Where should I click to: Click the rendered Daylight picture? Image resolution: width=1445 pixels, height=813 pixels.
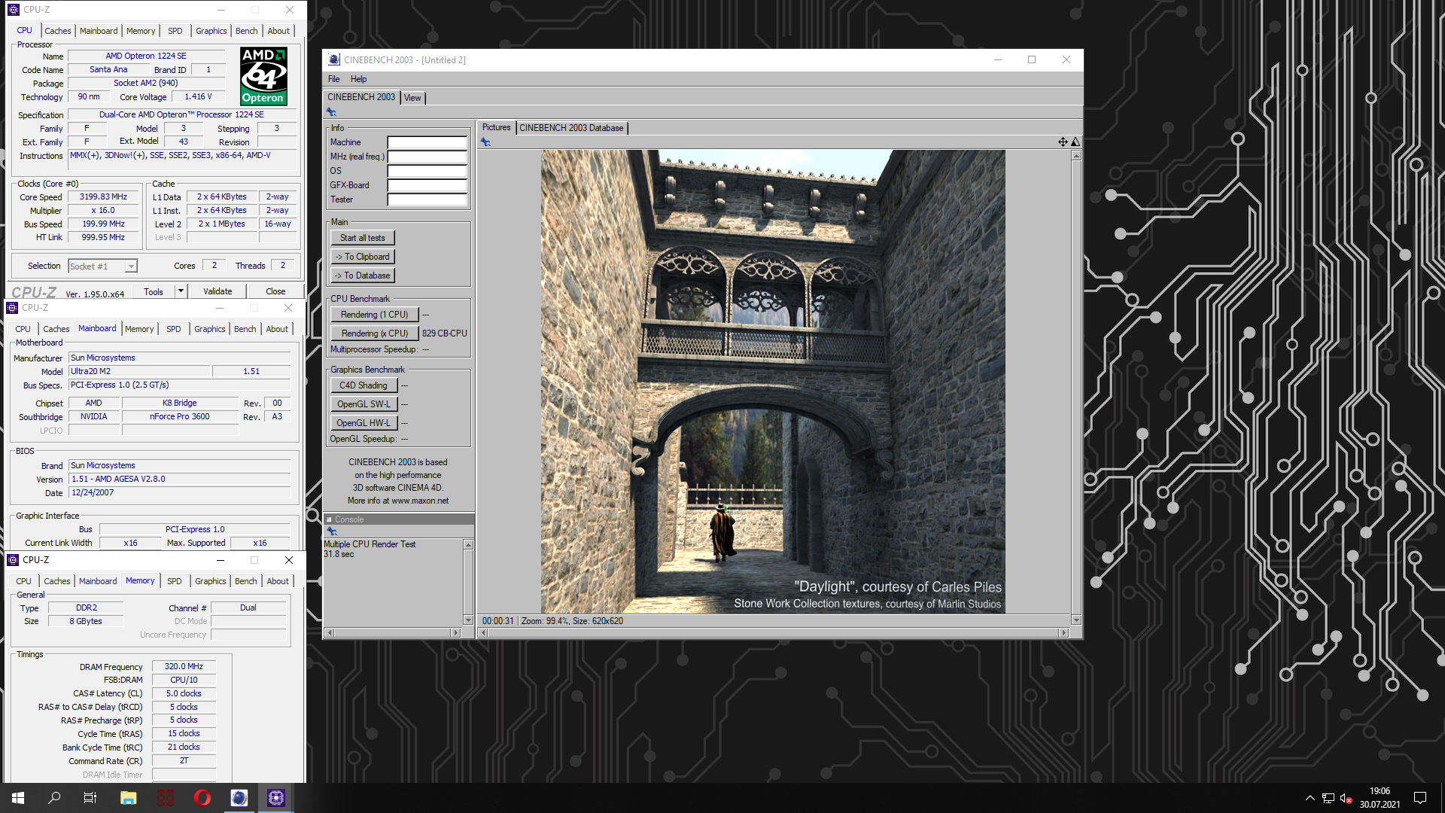(773, 382)
